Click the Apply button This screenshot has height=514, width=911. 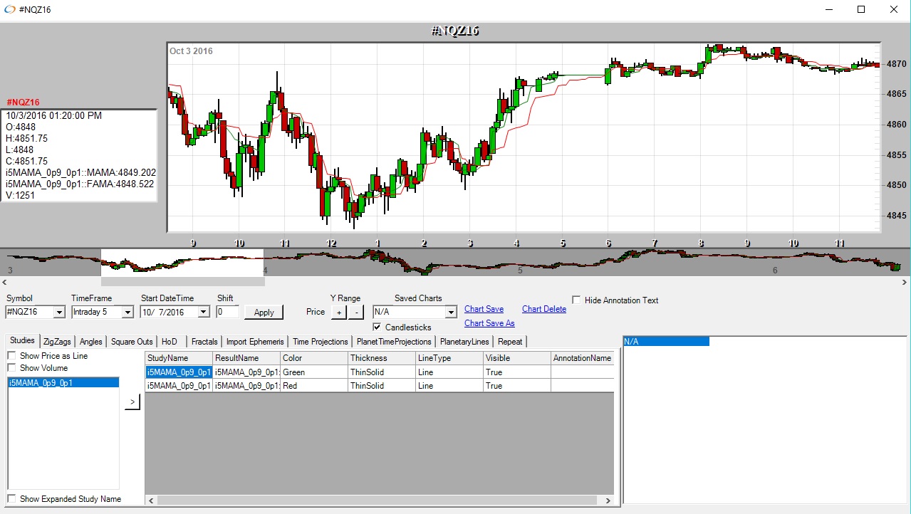point(264,313)
